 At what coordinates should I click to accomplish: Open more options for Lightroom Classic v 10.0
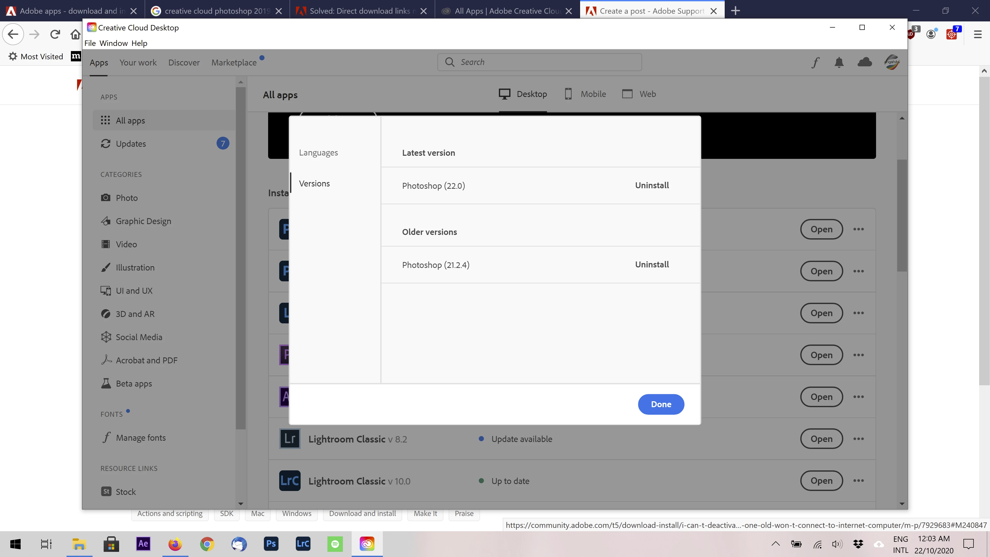click(x=858, y=480)
